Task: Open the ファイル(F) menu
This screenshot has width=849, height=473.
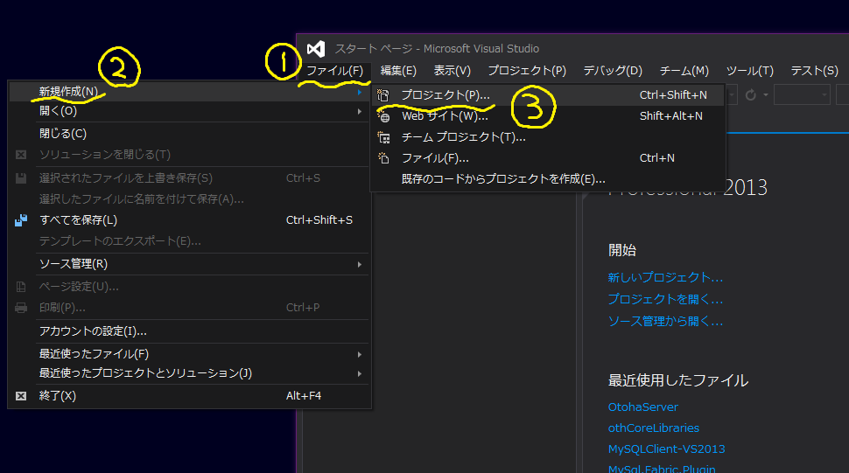Action: [x=334, y=71]
